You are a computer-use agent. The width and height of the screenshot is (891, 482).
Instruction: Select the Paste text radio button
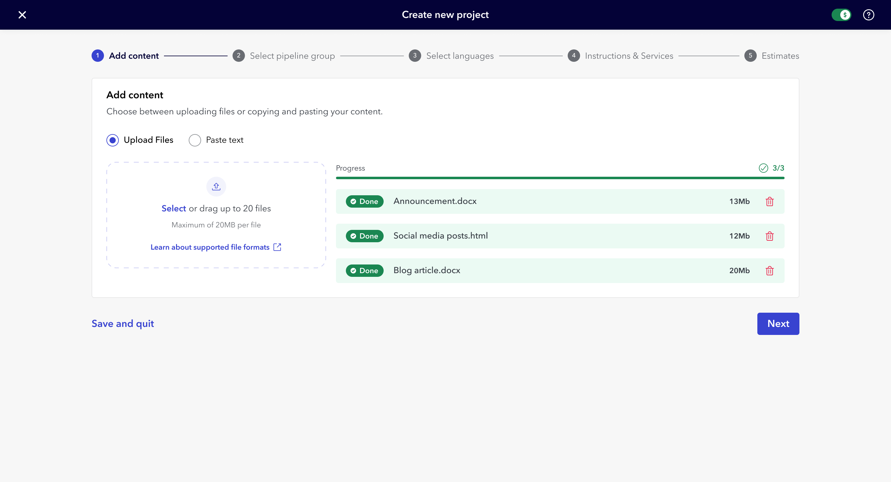pyautogui.click(x=195, y=140)
